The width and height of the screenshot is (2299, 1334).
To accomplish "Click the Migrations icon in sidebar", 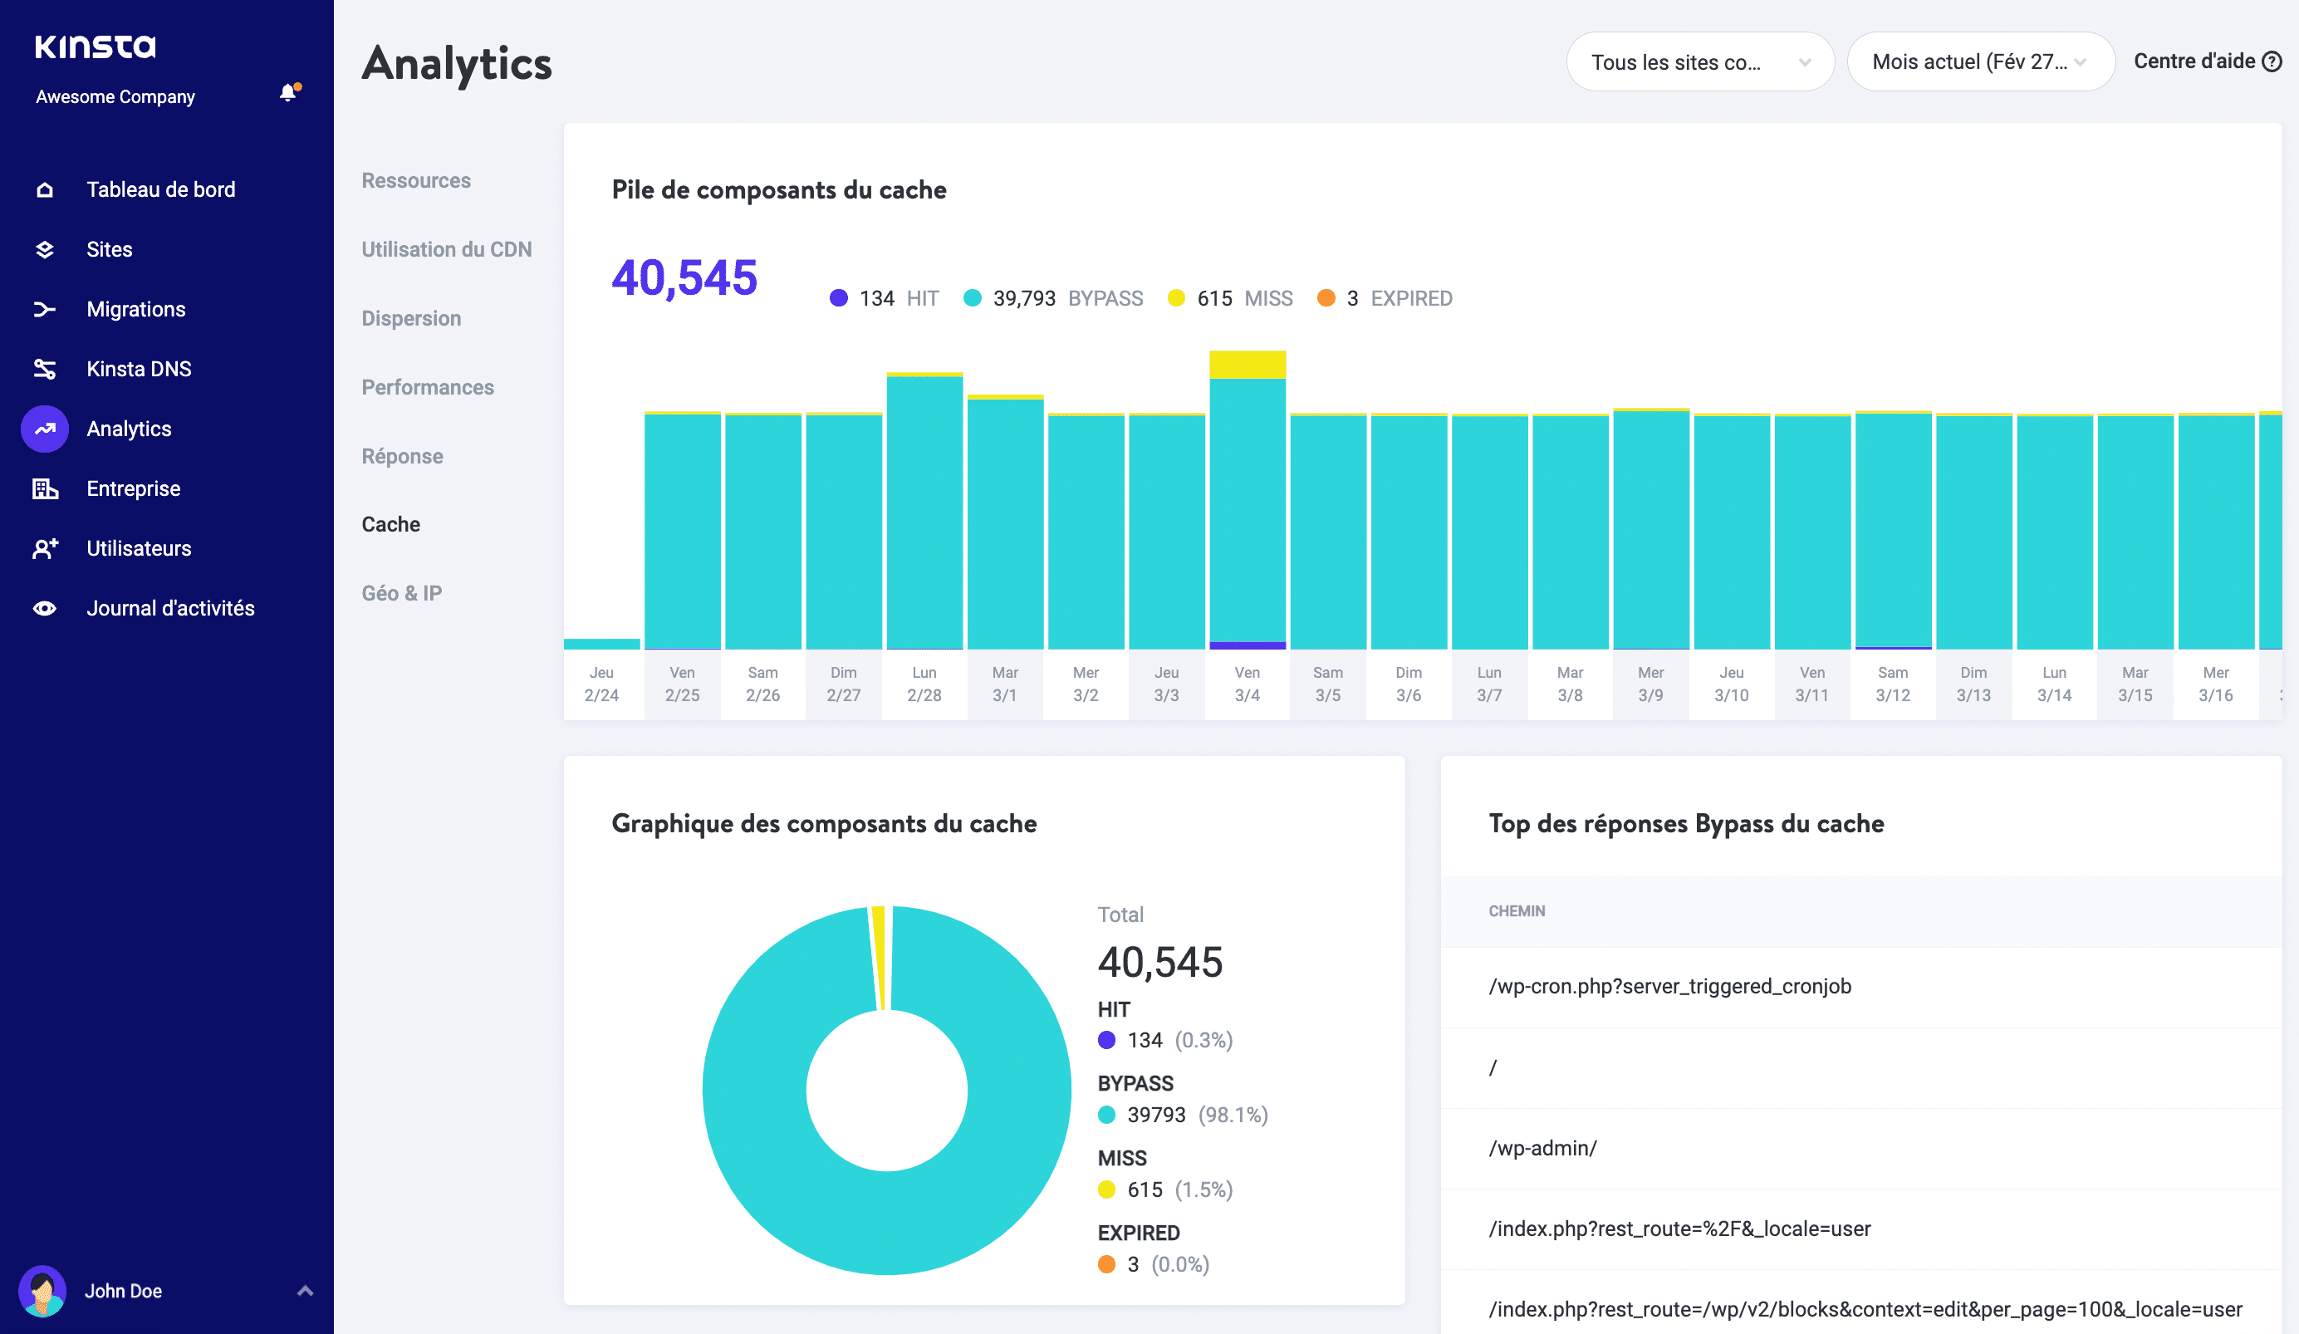I will point(45,308).
